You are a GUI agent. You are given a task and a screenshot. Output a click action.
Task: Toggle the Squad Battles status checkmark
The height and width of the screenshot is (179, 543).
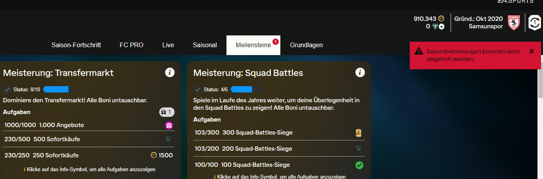(197, 89)
